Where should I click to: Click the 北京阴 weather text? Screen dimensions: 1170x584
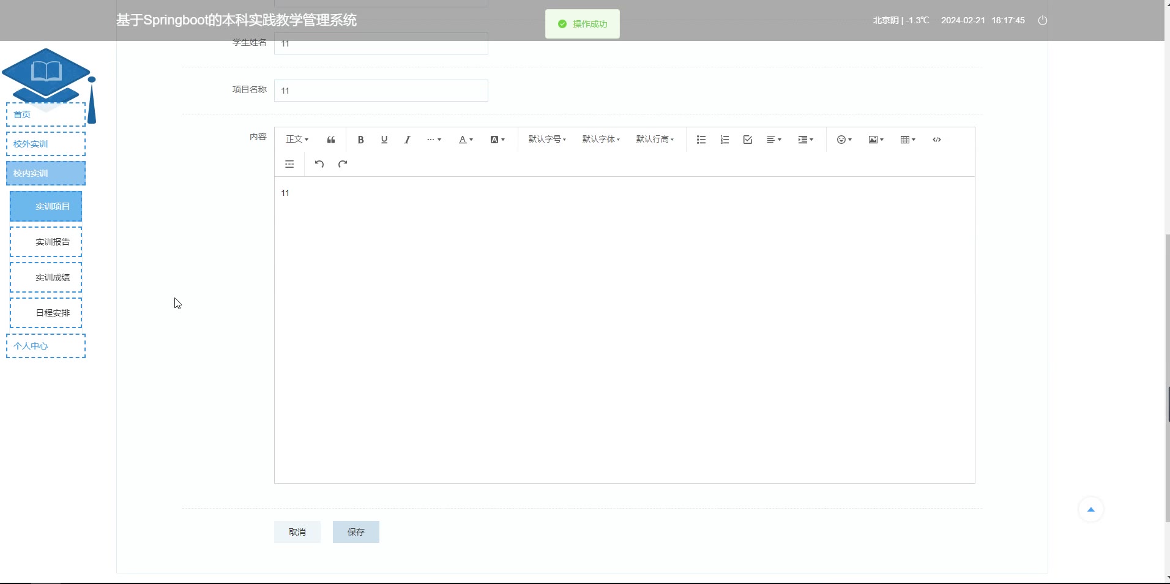point(901,20)
